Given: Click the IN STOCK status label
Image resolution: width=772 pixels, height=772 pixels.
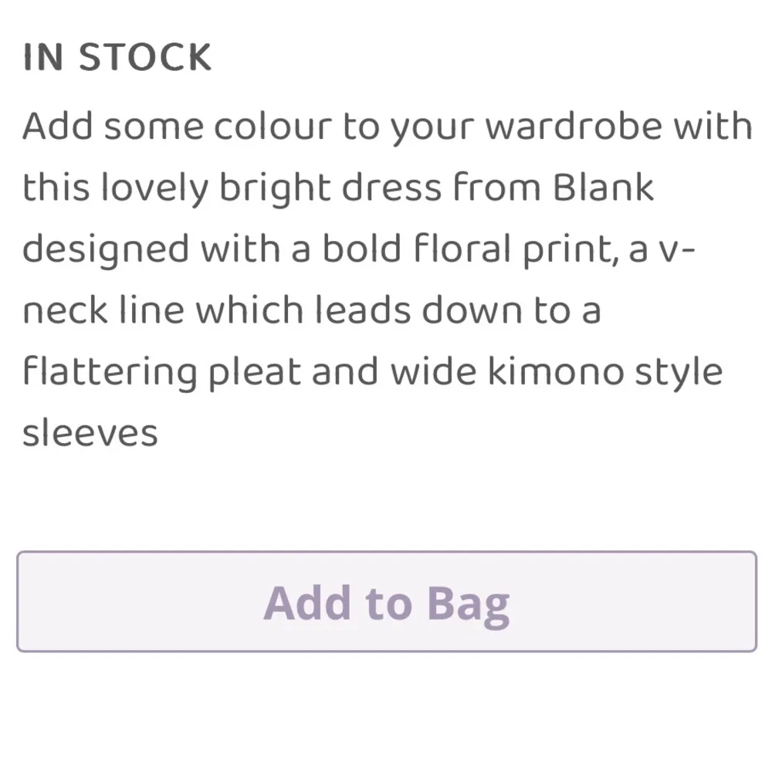Looking at the screenshot, I should [x=117, y=58].
